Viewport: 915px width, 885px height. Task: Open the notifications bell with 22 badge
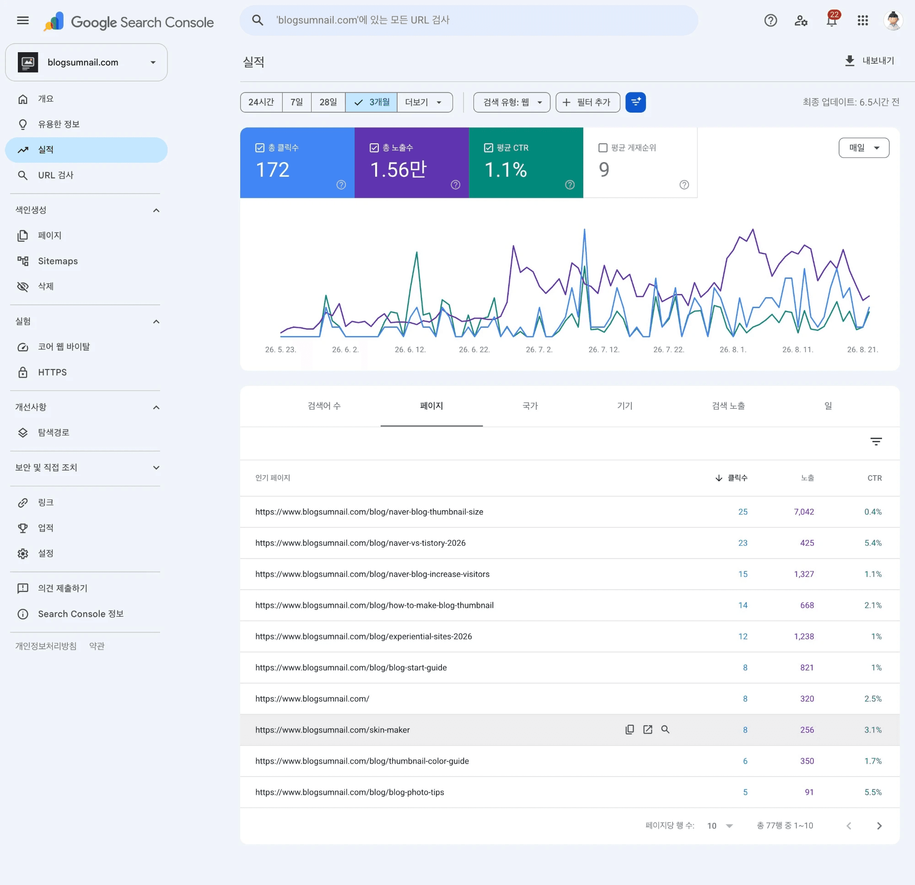click(832, 20)
